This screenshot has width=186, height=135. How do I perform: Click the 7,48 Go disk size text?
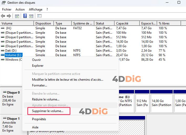click(7, 126)
